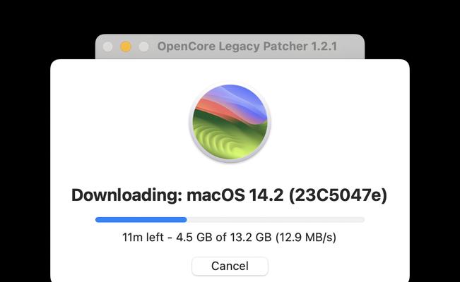Screen dimensions: 460x282
Task: Click the OpenCore Legacy Patcher 1.2.1 title
Action: [247, 47]
